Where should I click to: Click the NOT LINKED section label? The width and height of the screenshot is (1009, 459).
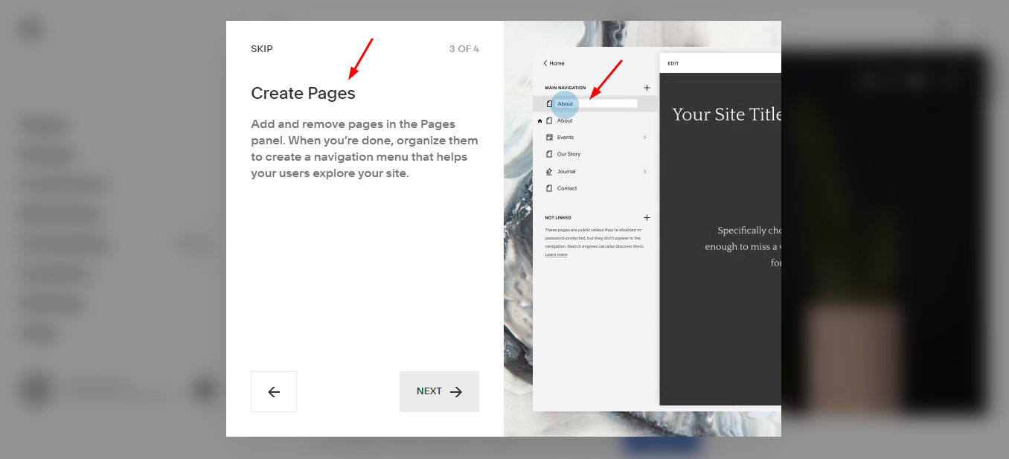click(558, 218)
